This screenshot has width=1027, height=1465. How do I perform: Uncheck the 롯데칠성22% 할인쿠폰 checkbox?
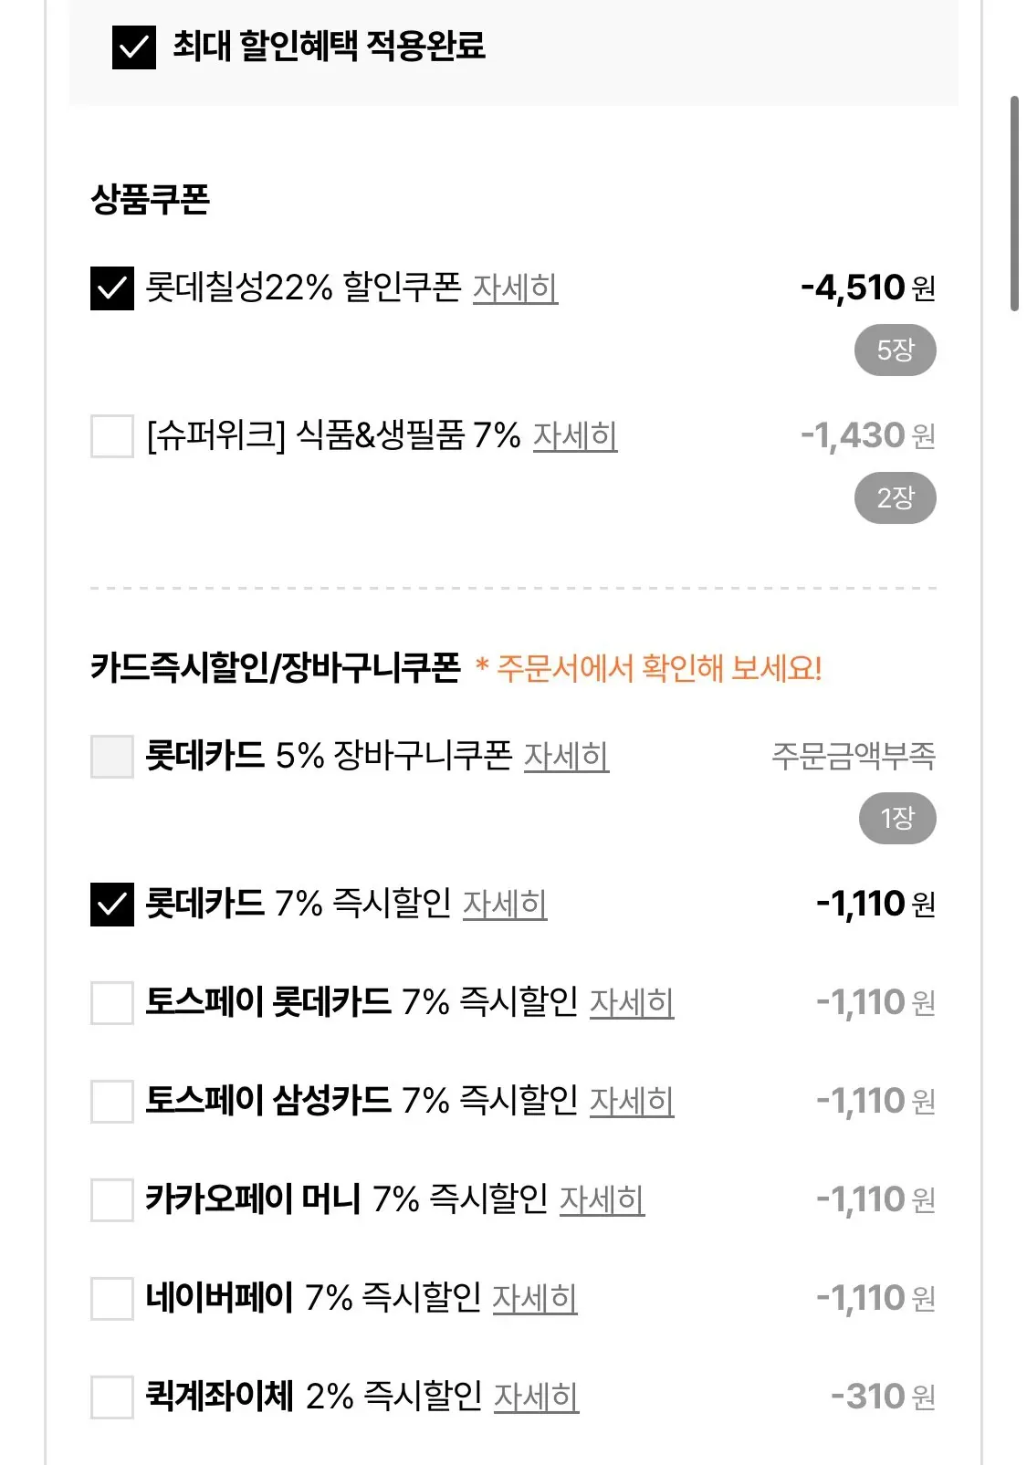click(x=112, y=288)
